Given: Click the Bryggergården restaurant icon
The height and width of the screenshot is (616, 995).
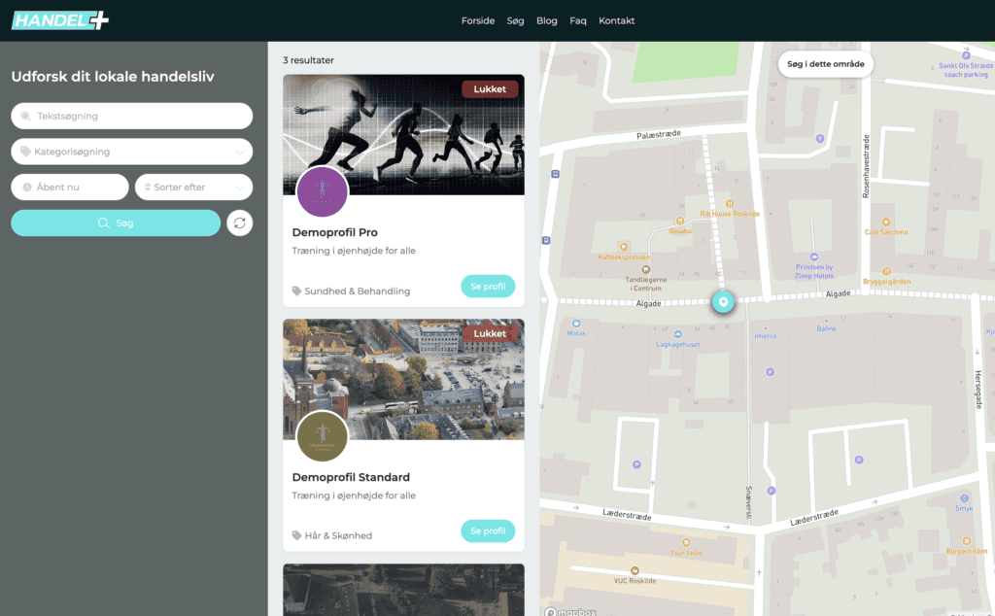Looking at the screenshot, I should pyautogui.click(x=886, y=271).
